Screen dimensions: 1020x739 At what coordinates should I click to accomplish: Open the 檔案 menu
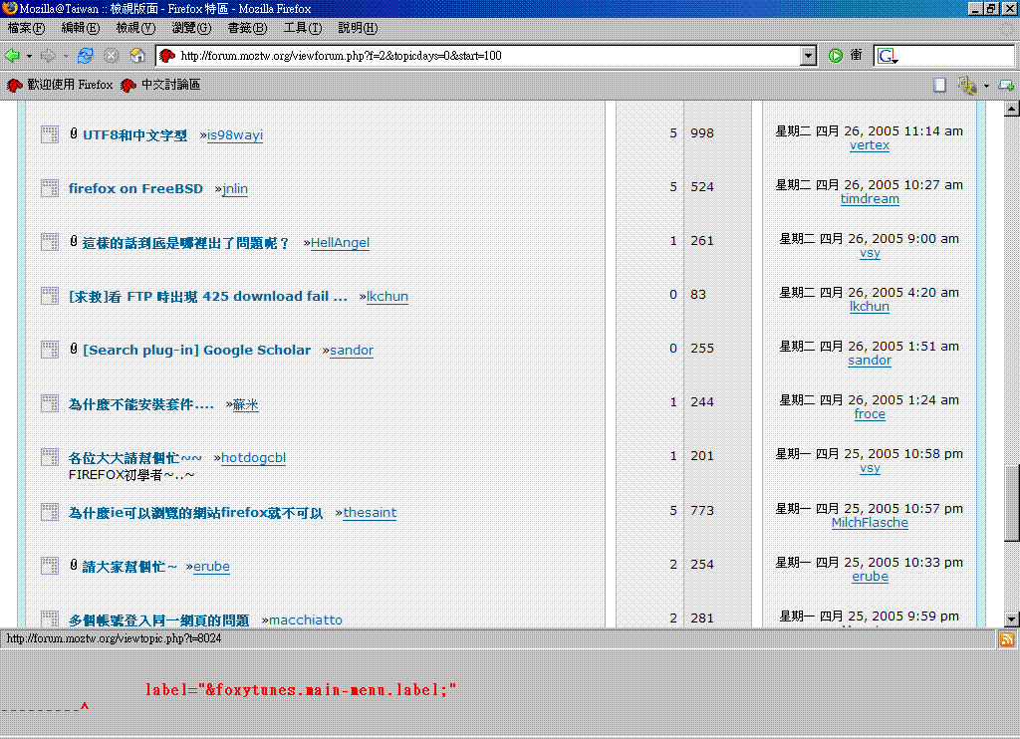[x=26, y=28]
